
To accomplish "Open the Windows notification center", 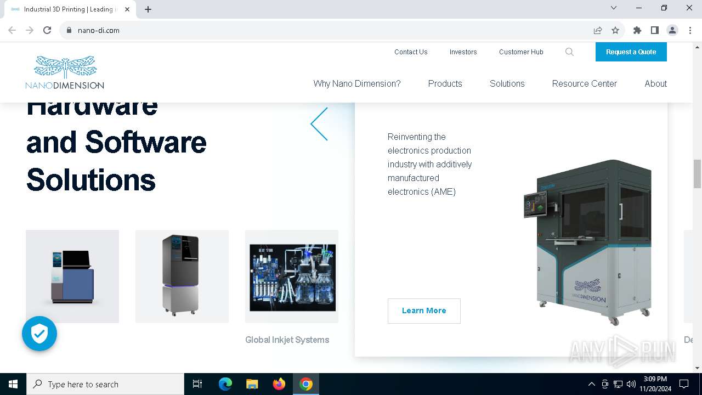I will (x=684, y=384).
